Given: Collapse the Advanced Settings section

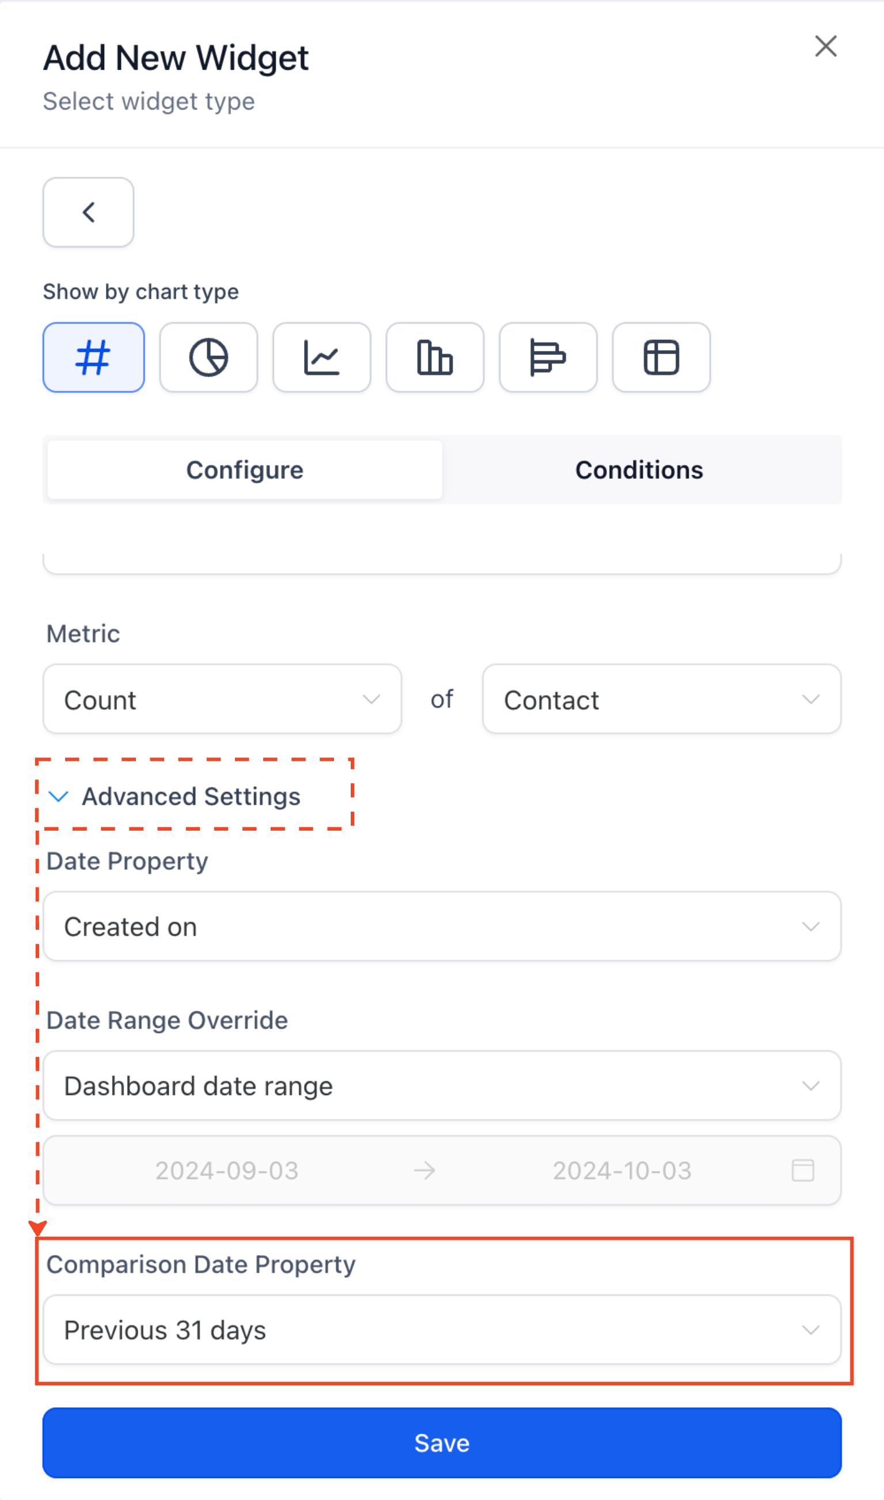Looking at the screenshot, I should tap(174, 797).
